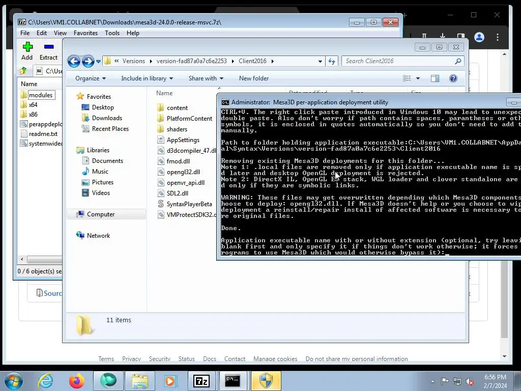The image size is (521, 391).
Task: Click the Name column header in Explorer
Action: [164, 93]
